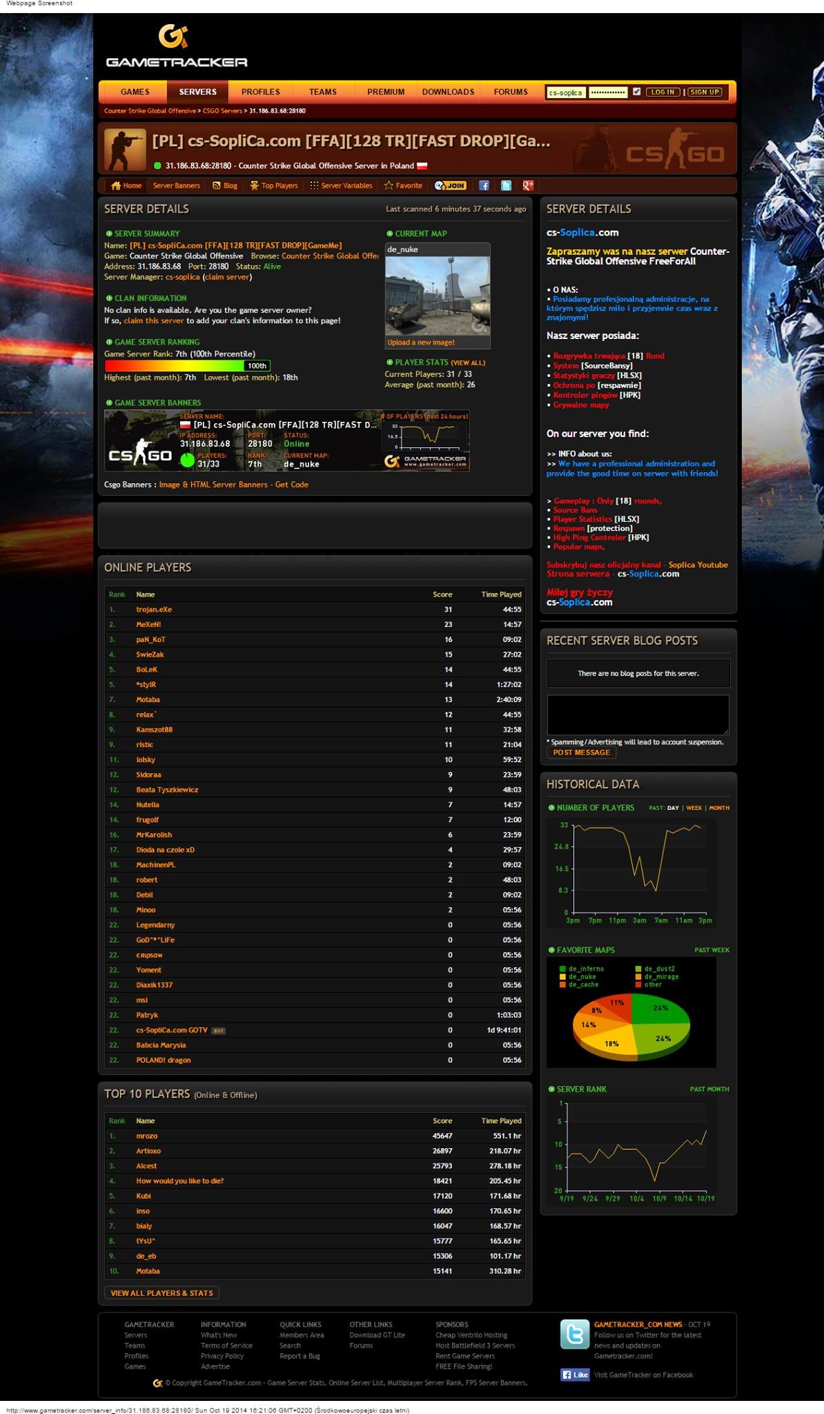Show players history for past WEEK
Image resolution: width=824 pixels, height=1414 pixels.
(694, 808)
